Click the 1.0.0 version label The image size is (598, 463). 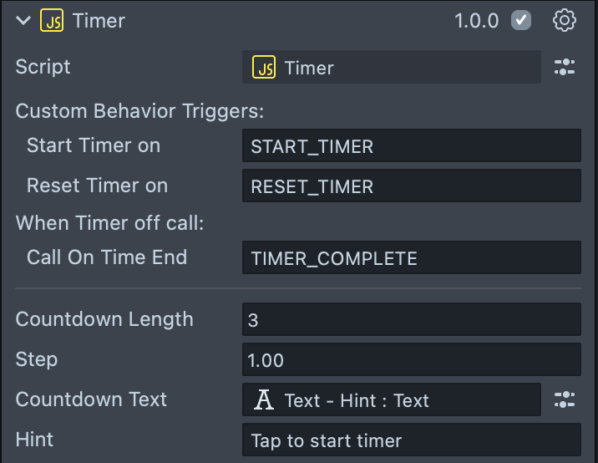[476, 21]
